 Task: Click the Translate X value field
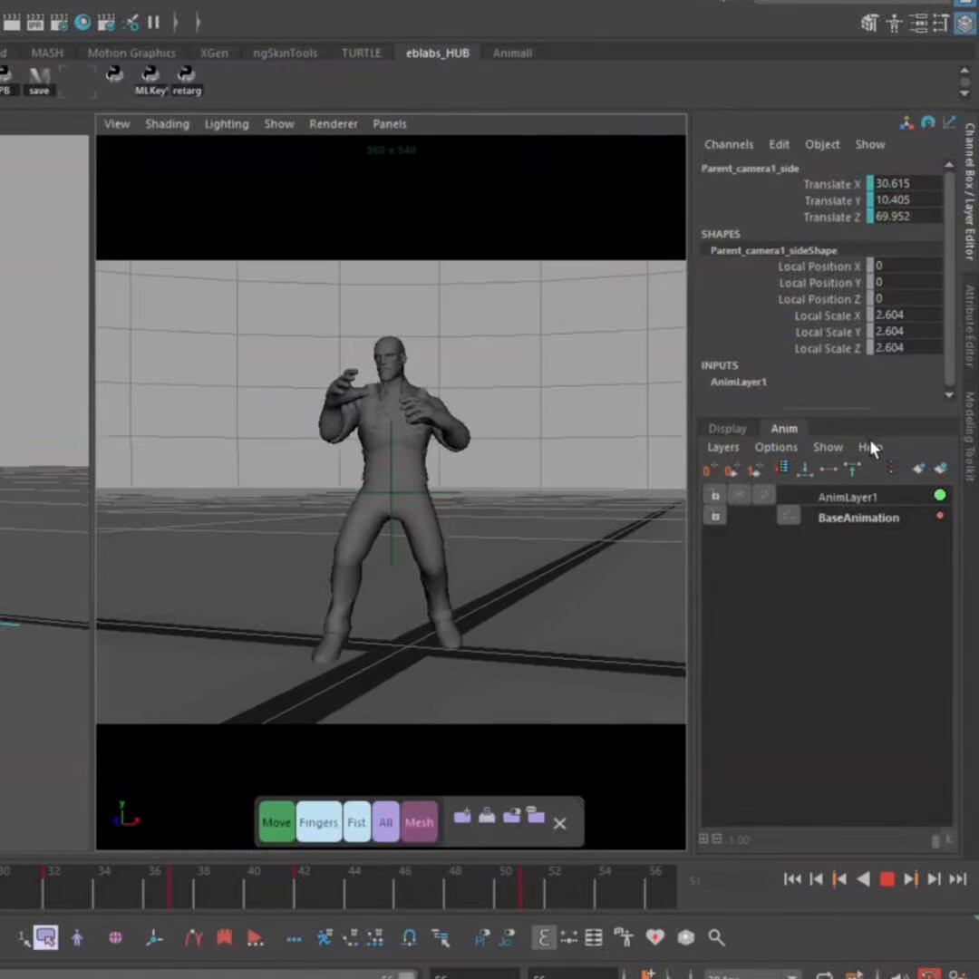pyautogui.click(x=904, y=183)
